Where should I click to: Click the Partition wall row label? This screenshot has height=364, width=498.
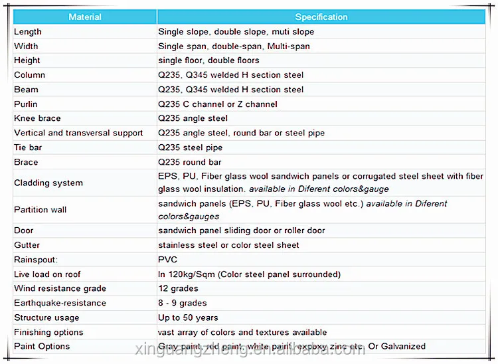[x=41, y=210]
